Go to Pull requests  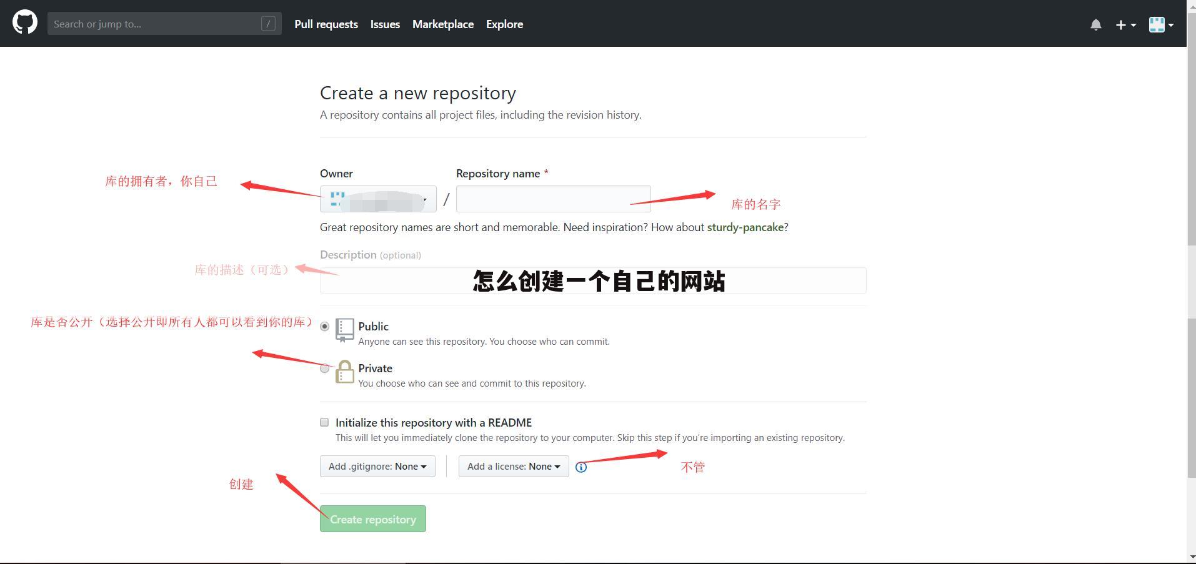tap(326, 24)
